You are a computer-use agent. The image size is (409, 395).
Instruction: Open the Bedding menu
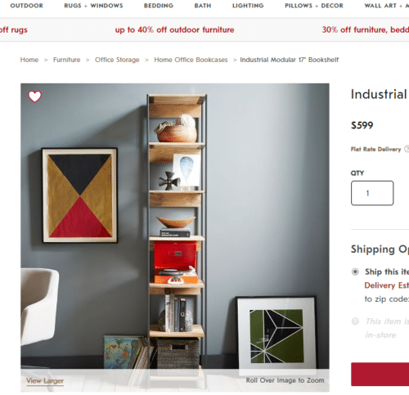(159, 6)
